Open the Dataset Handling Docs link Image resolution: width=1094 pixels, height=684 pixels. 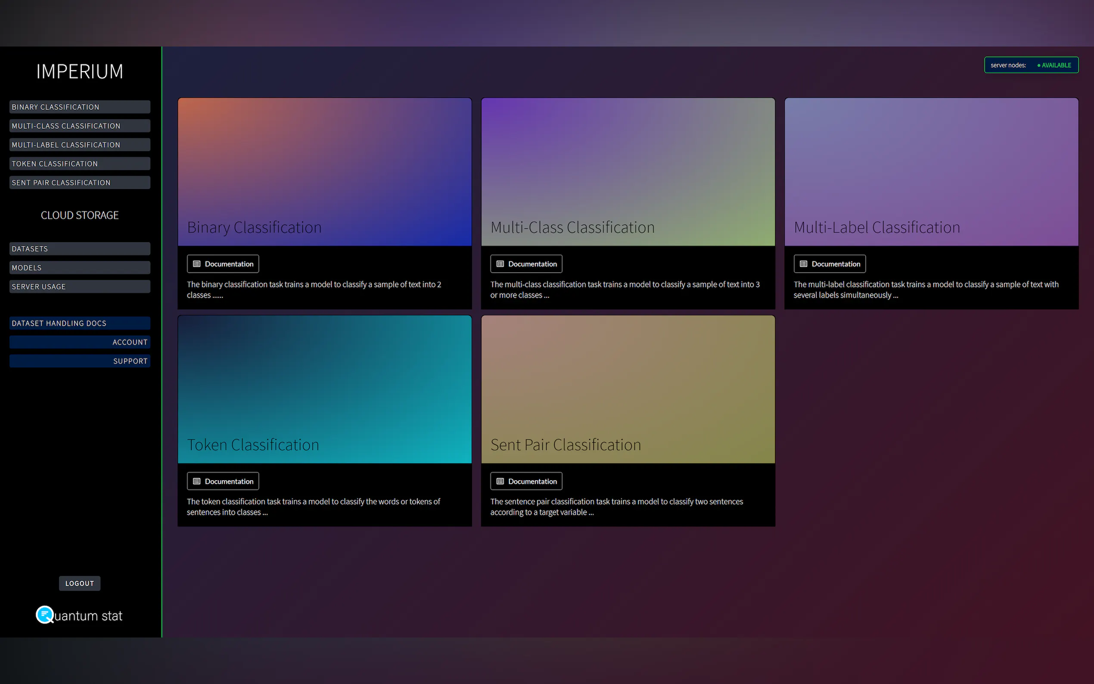(80, 323)
